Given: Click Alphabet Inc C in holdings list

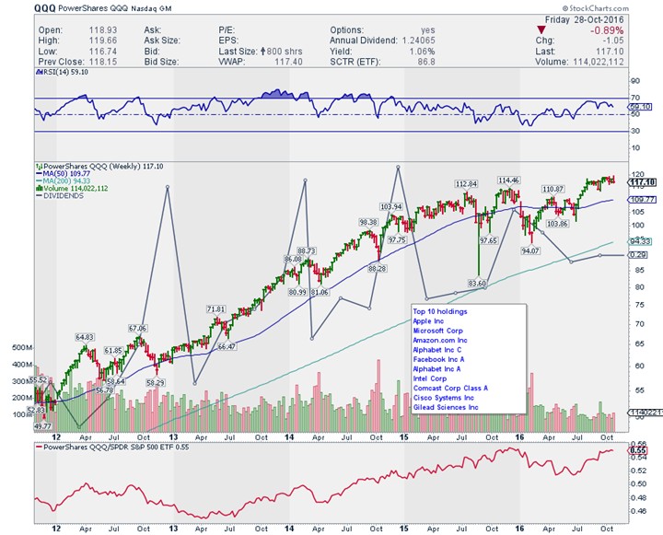Looking at the screenshot, I should click(x=437, y=350).
